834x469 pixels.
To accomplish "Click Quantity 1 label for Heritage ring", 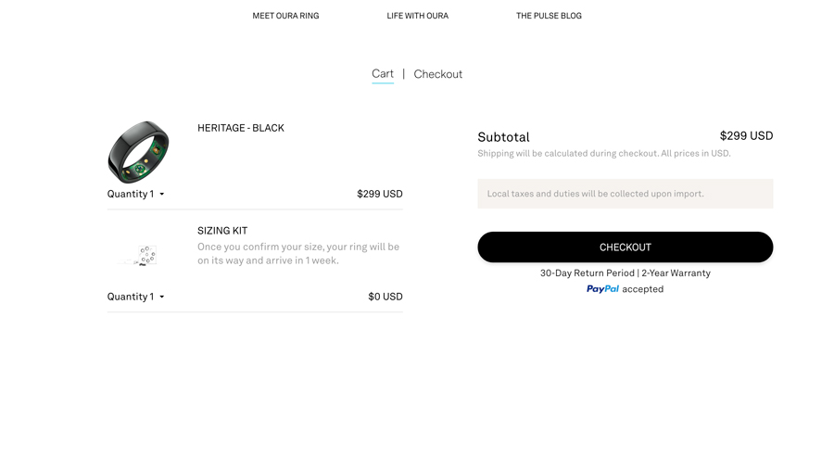I will 131,194.
